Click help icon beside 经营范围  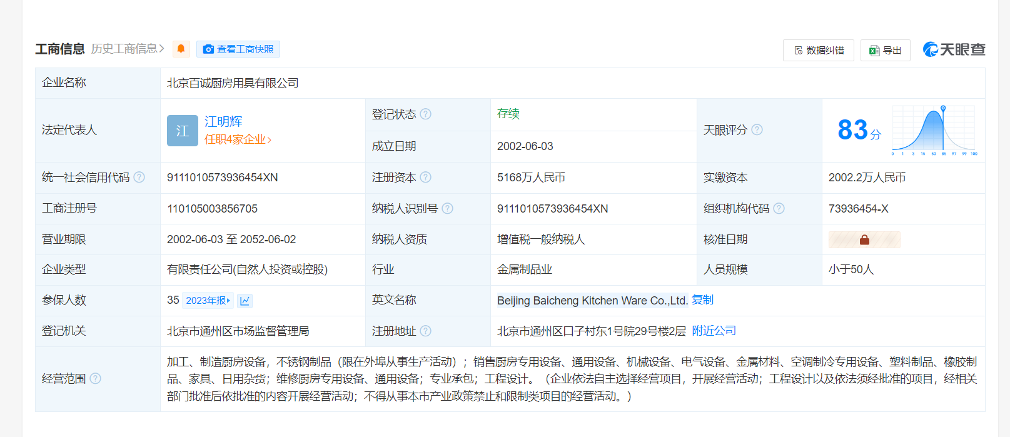(x=95, y=378)
